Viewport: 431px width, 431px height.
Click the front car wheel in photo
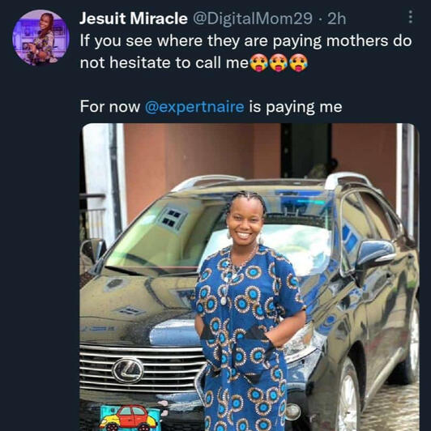click(348, 396)
